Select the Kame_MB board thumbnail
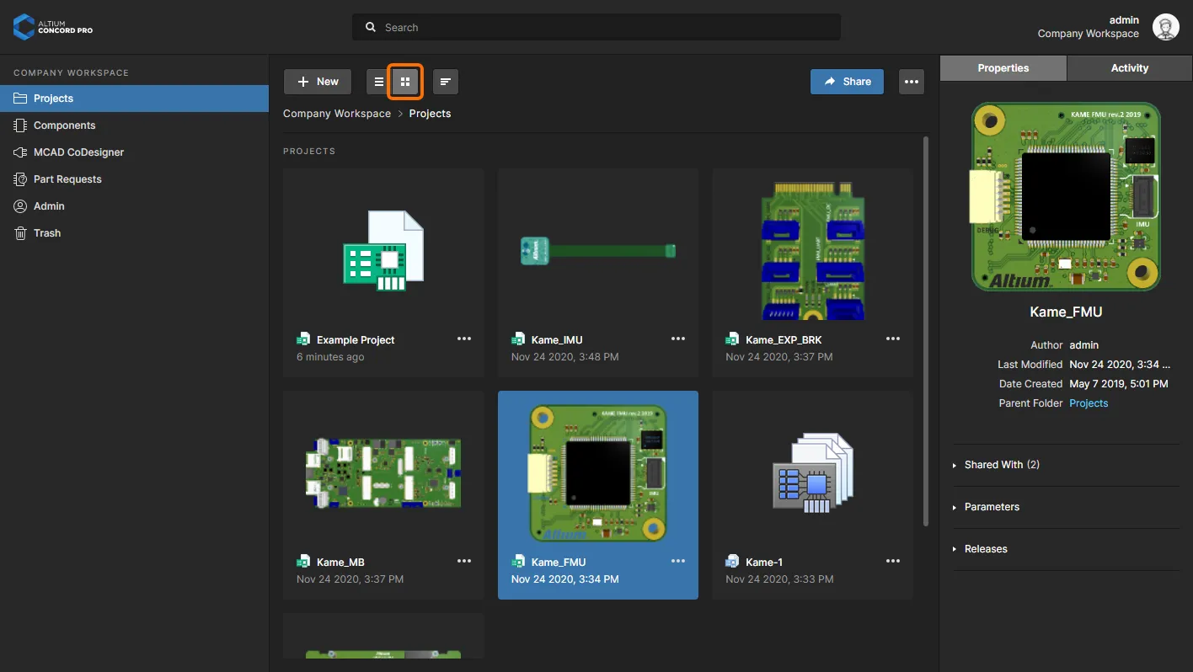The height and width of the screenshot is (672, 1193). click(x=383, y=472)
